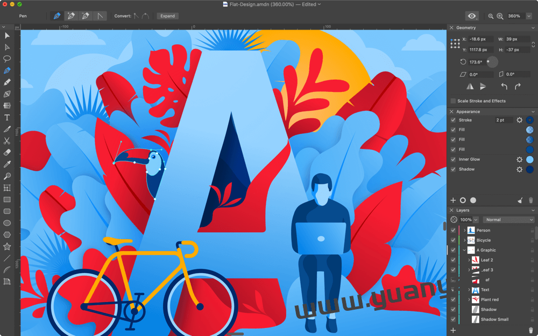
Task: Select the Lasso selection tool
Action: (7, 59)
